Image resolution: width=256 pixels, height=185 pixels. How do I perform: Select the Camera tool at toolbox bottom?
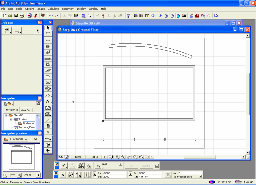(x=48, y=150)
